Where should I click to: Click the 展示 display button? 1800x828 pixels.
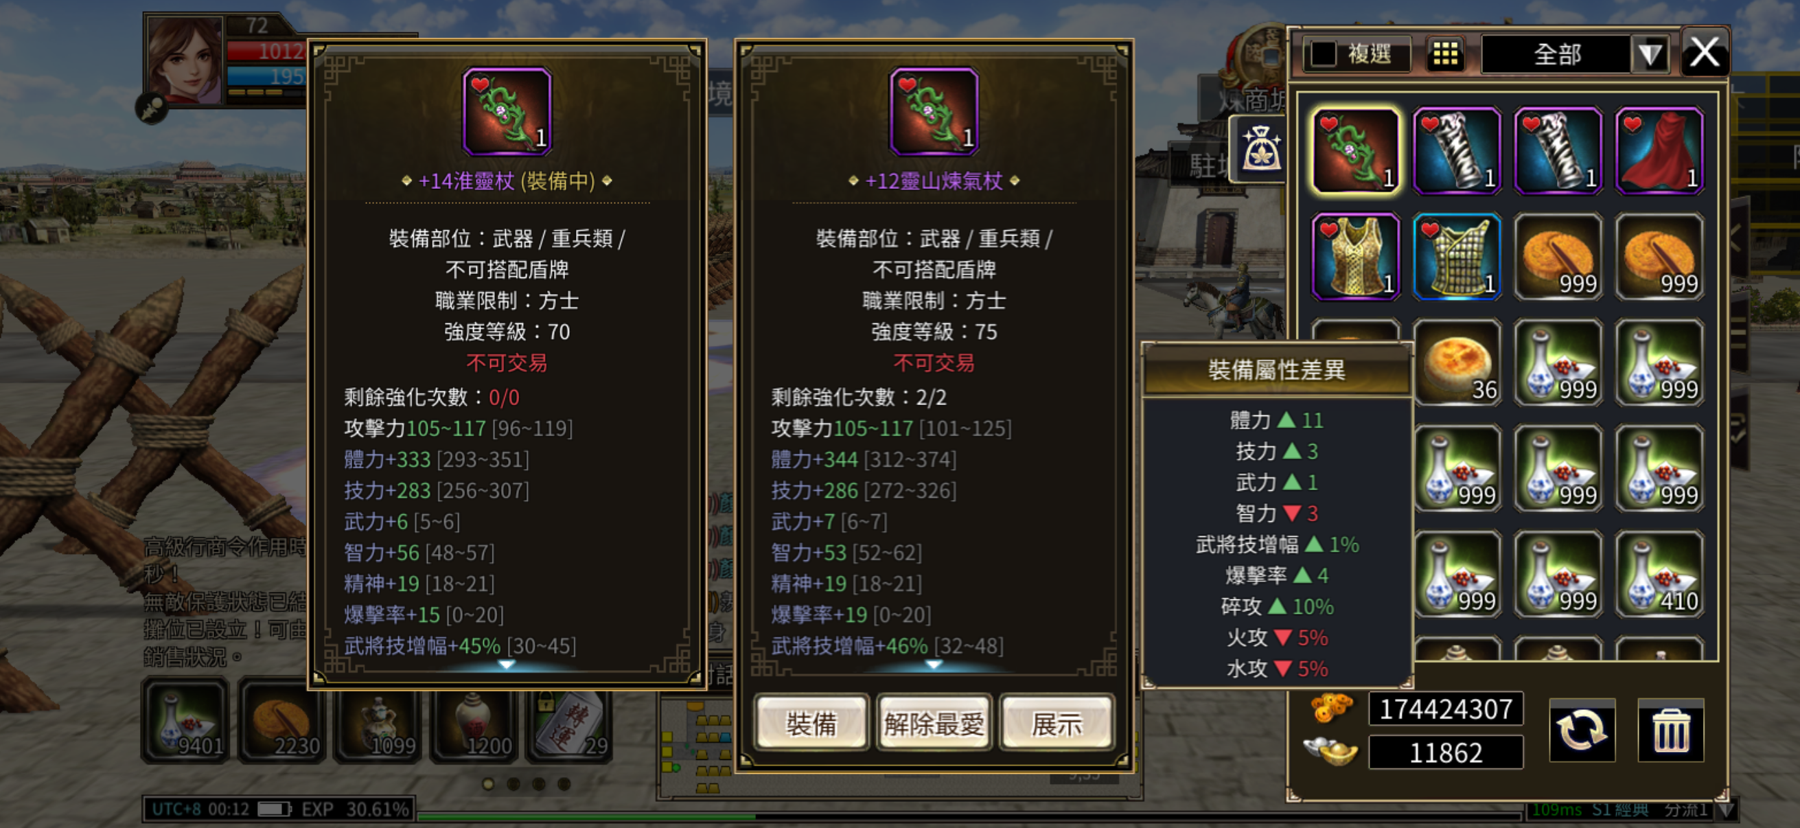pyautogui.click(x=1057, y=723)
